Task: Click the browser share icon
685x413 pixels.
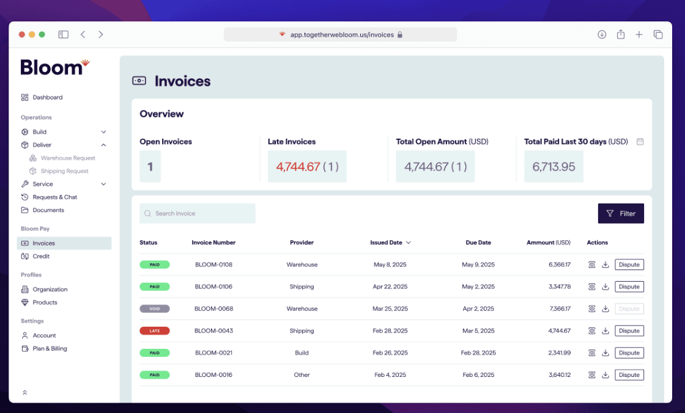Action: pos(620,34)
